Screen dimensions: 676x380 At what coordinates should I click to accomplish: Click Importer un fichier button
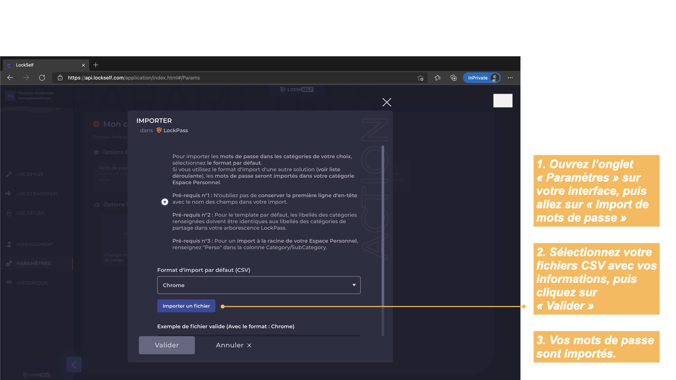(x=186, y=306)
